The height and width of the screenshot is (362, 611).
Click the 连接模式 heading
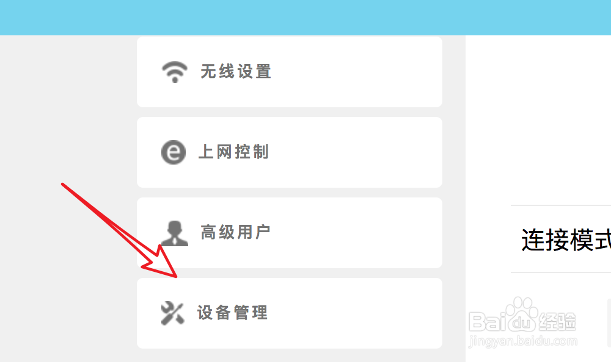point(566,240)
